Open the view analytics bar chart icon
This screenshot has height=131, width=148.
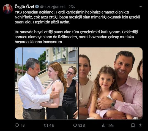pyautogui.click(x=104, y=125)
